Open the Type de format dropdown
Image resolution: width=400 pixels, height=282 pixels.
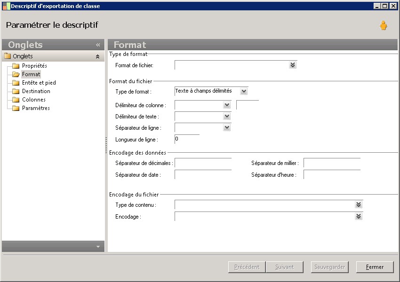243,91
